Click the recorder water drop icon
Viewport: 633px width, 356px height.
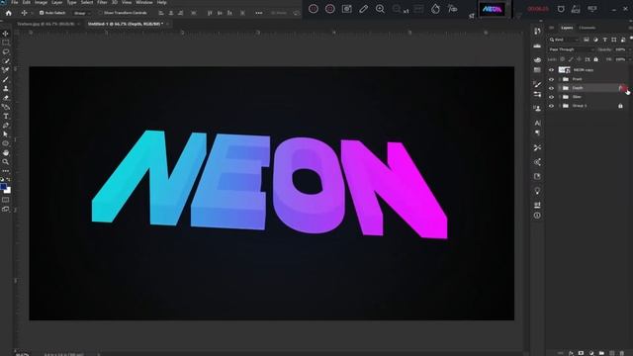click(435, 9)
